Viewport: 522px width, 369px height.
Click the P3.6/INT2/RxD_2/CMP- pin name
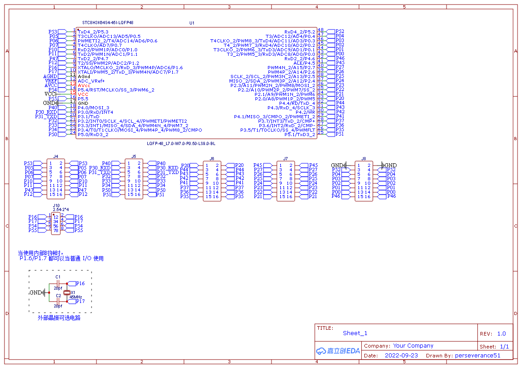click(287, 125)
